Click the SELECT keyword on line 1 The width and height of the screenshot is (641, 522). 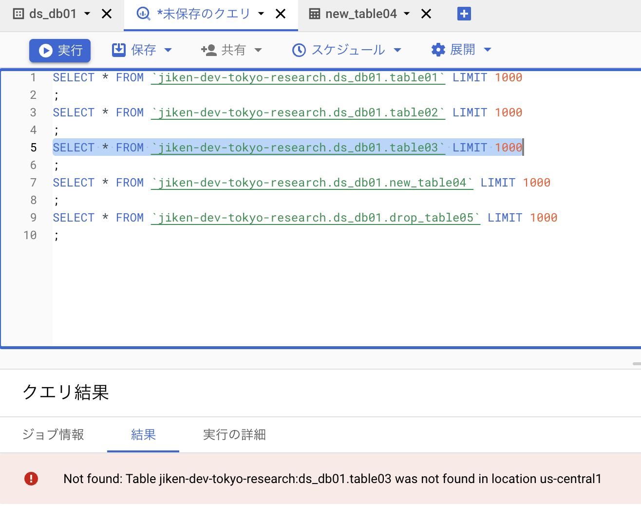(74, 77)
